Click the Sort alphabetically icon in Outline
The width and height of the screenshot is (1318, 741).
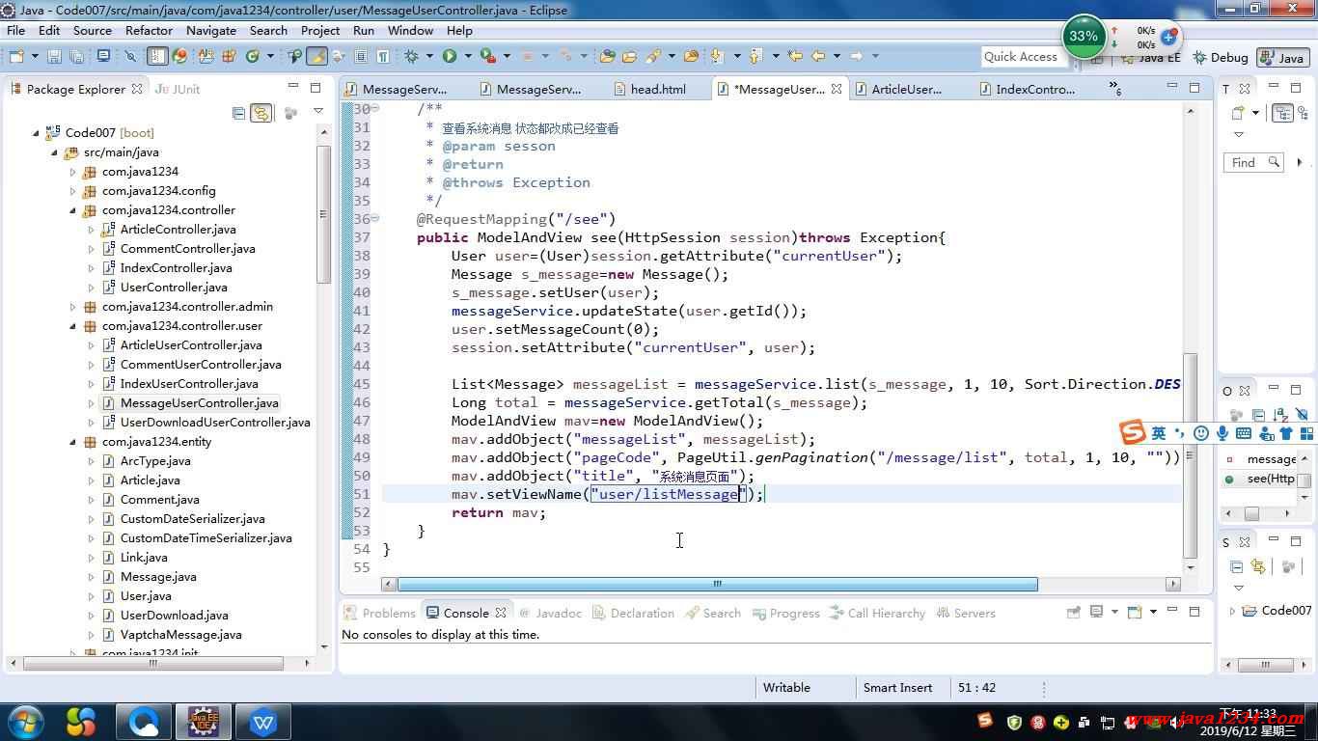click(x=1280, y=416)
